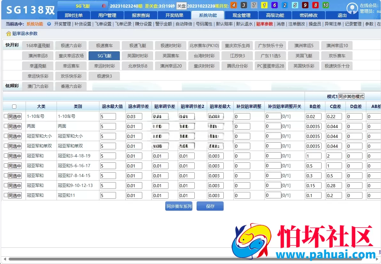Select the 极速快3 lottery tab
This screenshot has width=381, height=264.
tap(104, 76)
